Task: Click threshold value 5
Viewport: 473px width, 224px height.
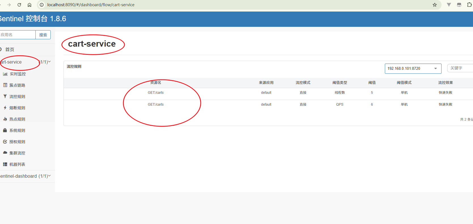Action: pyautogui.click(x=372, y=93)
